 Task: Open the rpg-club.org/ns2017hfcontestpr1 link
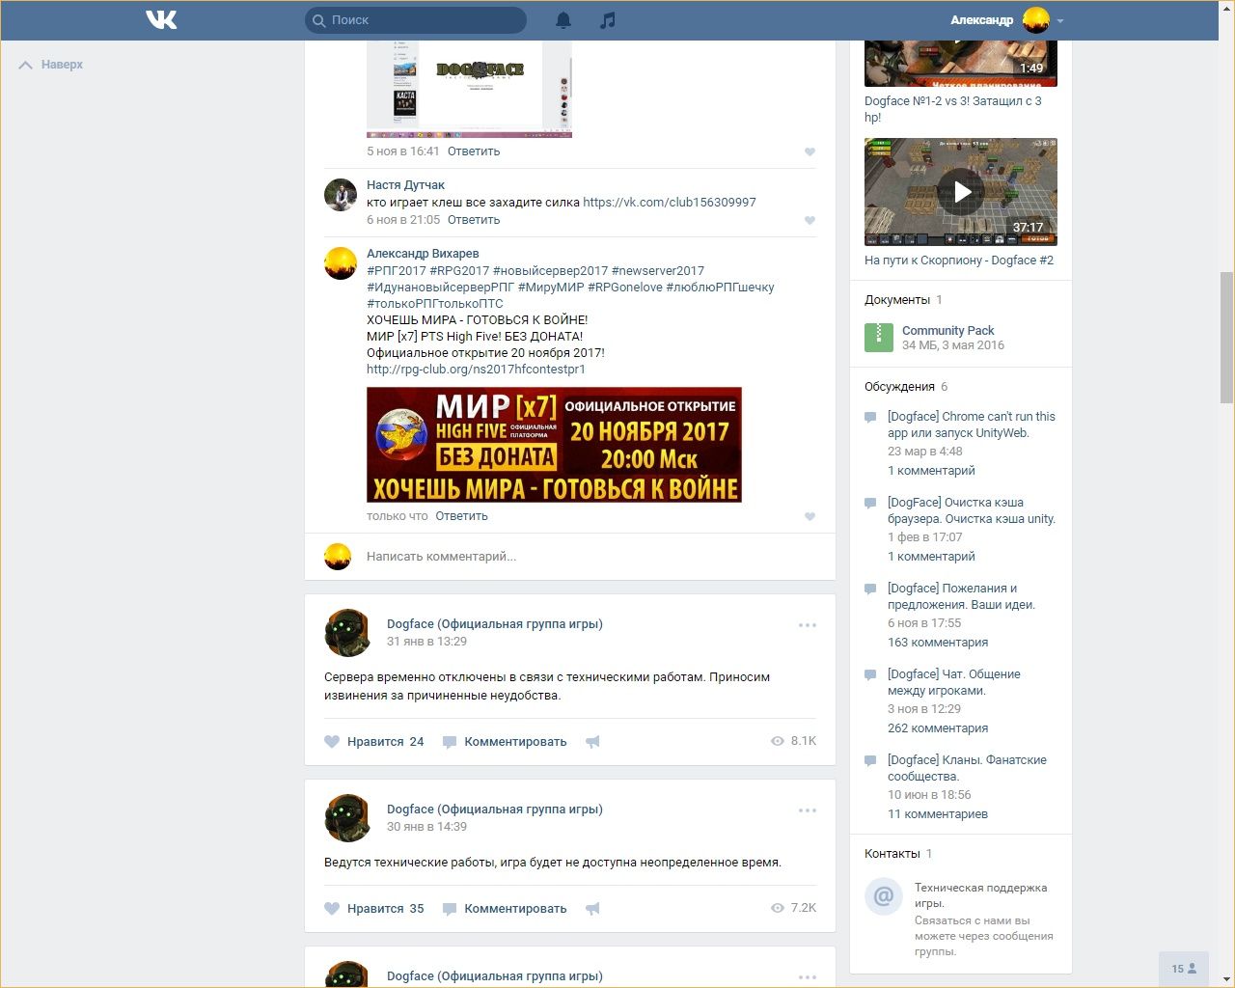476,370
